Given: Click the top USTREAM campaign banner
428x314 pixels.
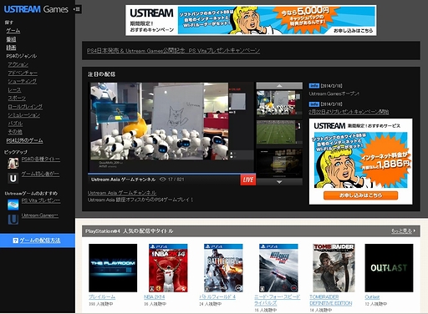Looking at the screenshot, I should [x=251, y=20].
